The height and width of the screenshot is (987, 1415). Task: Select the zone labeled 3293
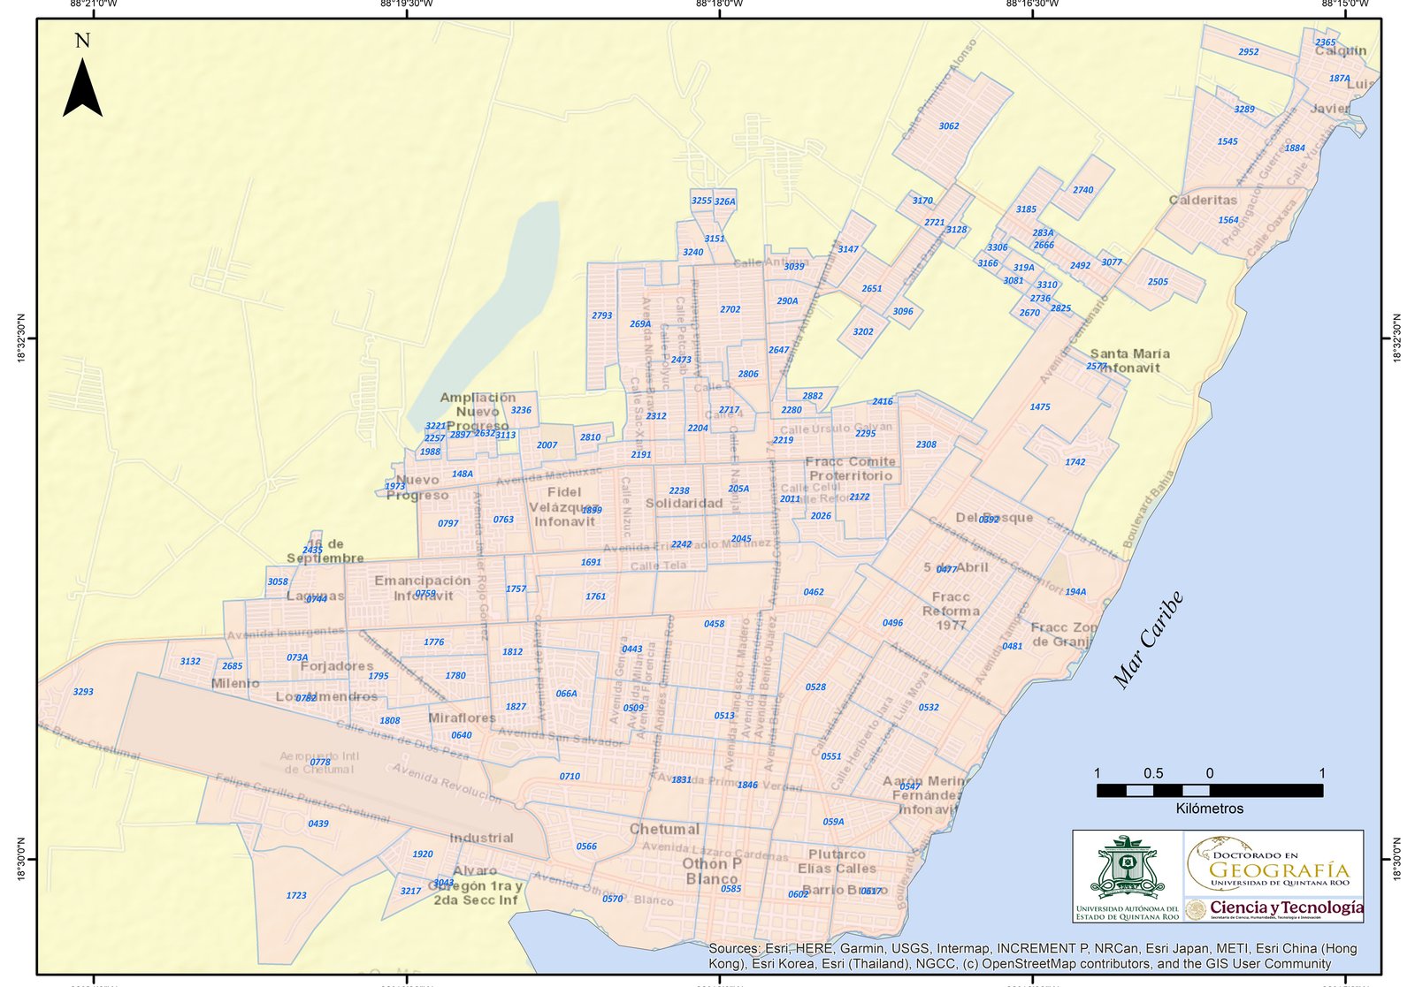(83, 692)
